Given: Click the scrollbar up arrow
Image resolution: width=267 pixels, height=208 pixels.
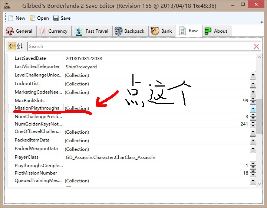Looking at the screenshot, I should [259, 58].
